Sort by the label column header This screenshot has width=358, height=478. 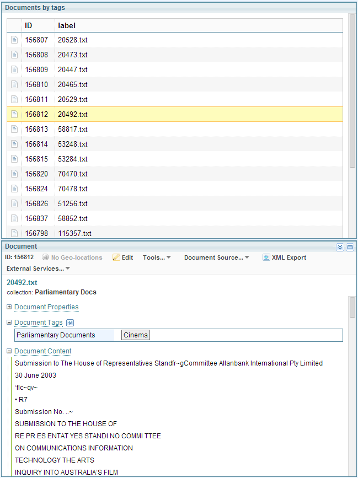(67, 25)
